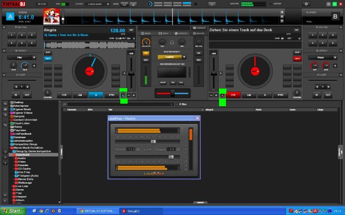Toggle VINYL mode on the left deck
The width and height of the screenshot is (345, 215).
click(48, 59)
